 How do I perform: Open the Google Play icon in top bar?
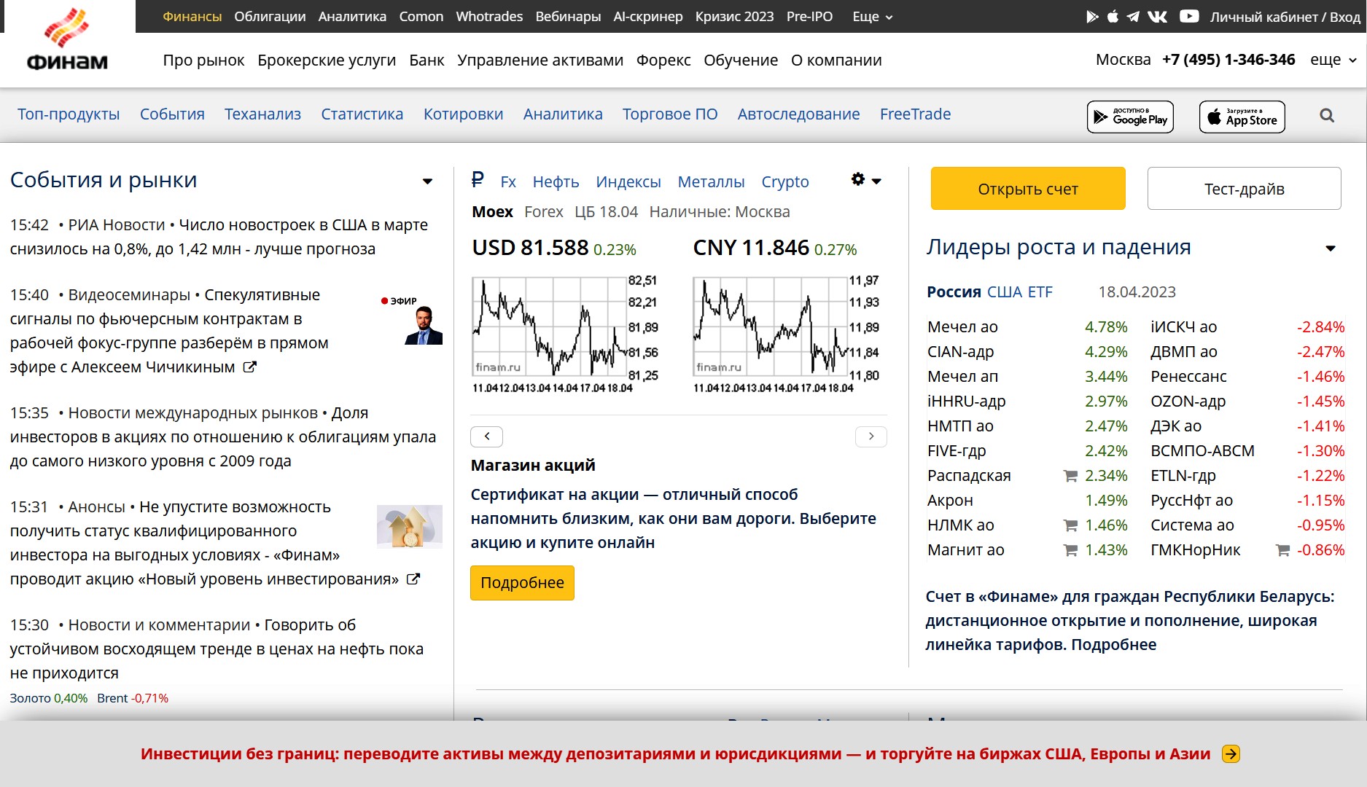click(x=1091, y=17)
